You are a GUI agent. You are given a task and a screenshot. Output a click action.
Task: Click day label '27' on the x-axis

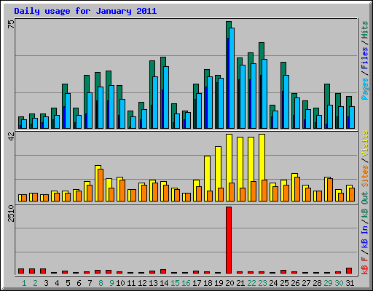[306, 283]
